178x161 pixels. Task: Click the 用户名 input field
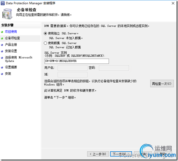[x=72, y=68]
